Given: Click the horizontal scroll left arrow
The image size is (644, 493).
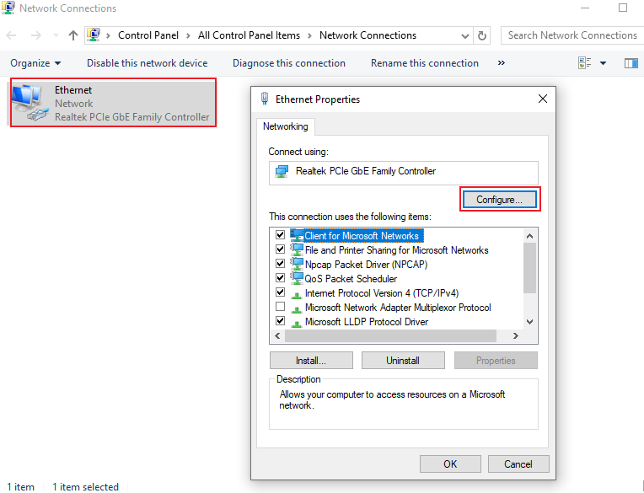Looking at the screenshot, I should point(277,335).
